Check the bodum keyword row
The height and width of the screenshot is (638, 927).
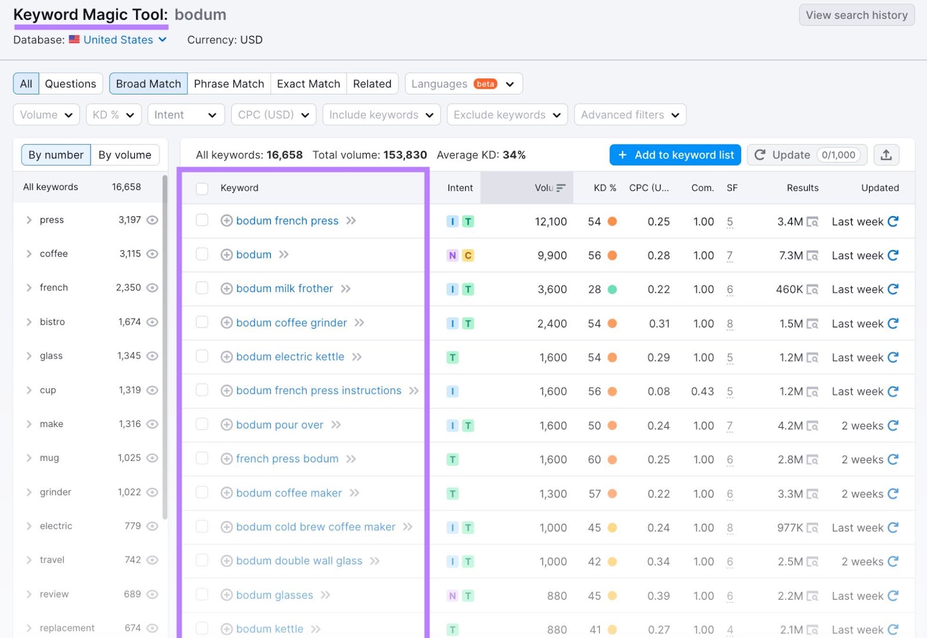pos(202,254)
